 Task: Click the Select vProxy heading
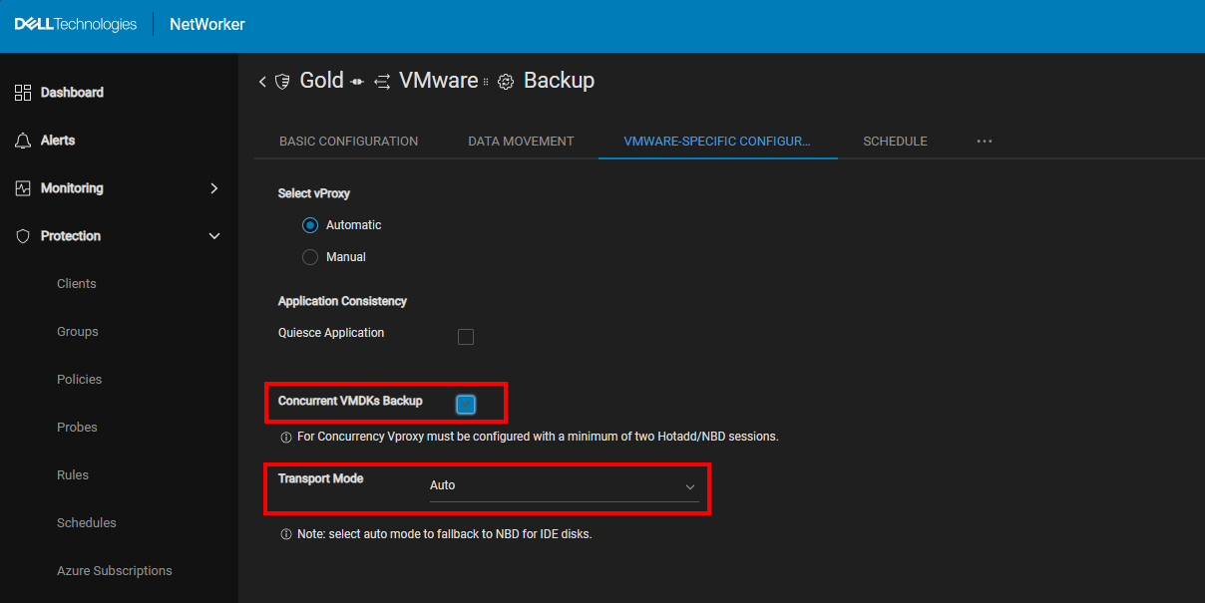point(314,193)
